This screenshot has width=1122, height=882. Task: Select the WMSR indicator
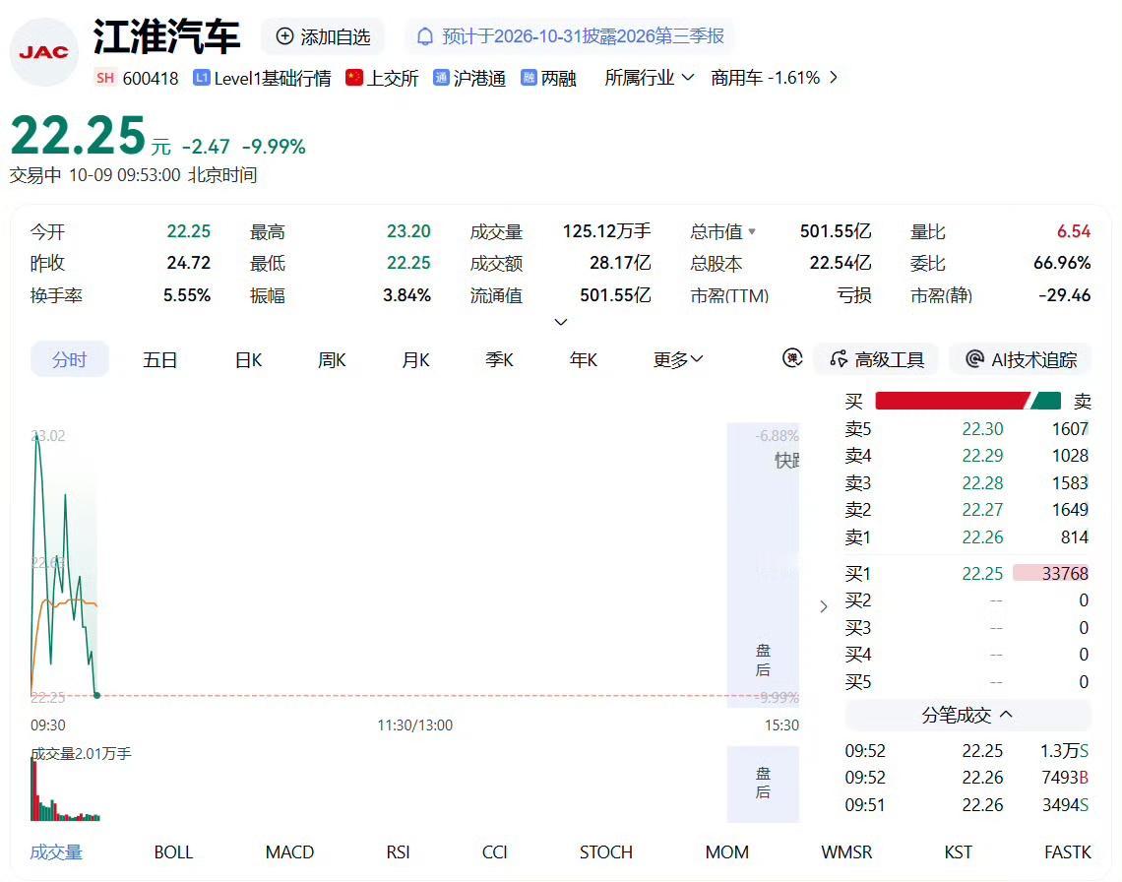[x=846, y=851]
